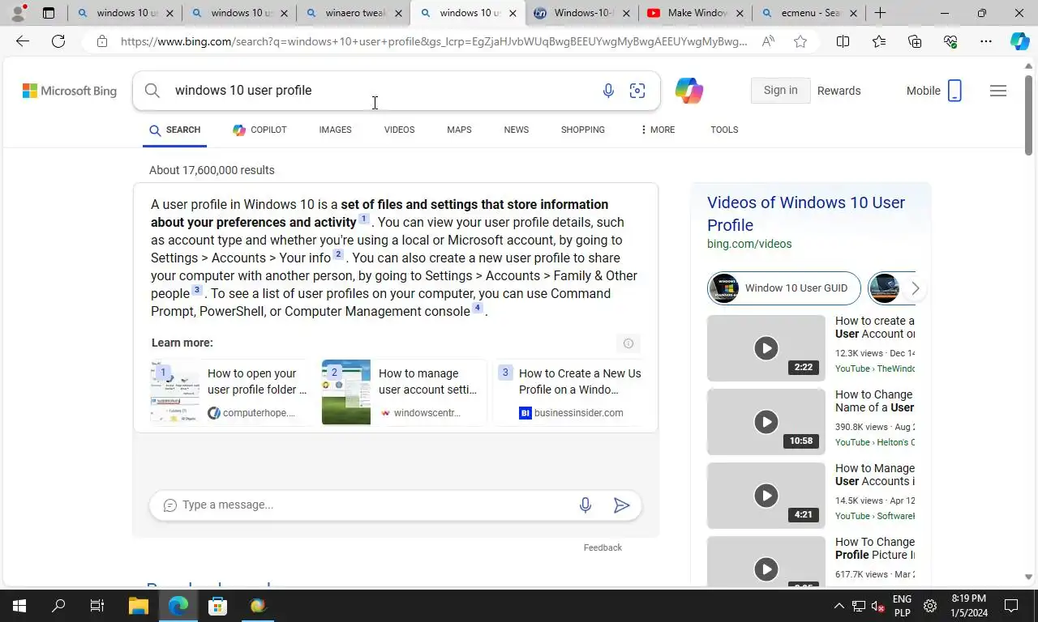Open the Copilot logo beside the search box

689,91
